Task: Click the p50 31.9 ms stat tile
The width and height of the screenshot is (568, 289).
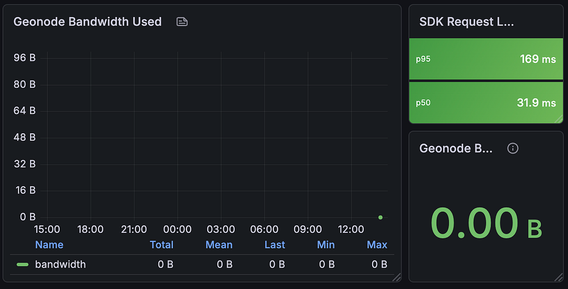Action: (x=485, y=103)
